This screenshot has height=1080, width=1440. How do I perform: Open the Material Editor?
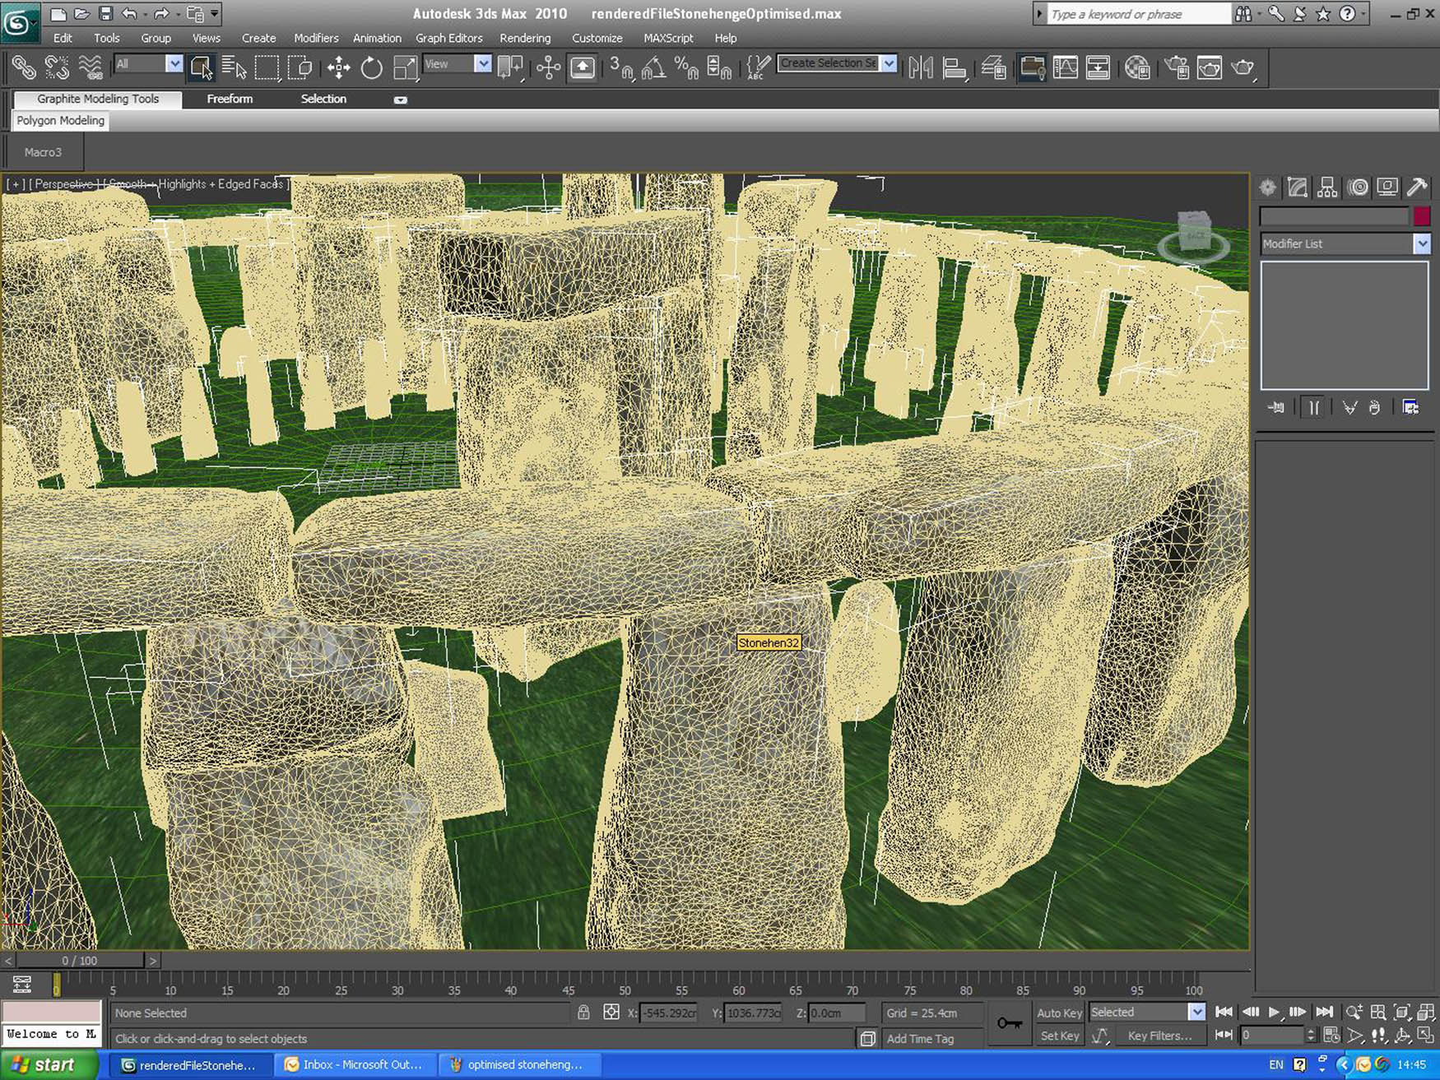1136,67
